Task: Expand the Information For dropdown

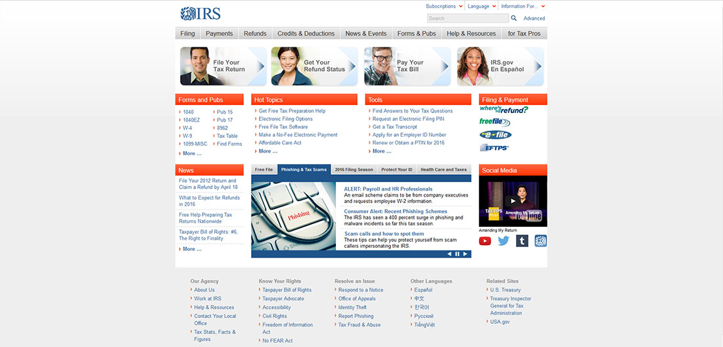Action: (523, 6)
